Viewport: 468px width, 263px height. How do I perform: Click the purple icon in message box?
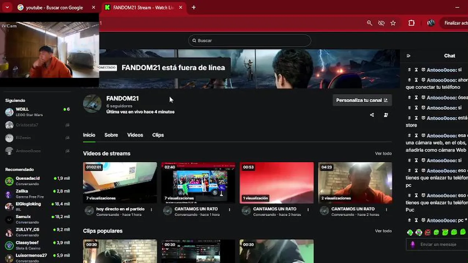pos(413,244)
